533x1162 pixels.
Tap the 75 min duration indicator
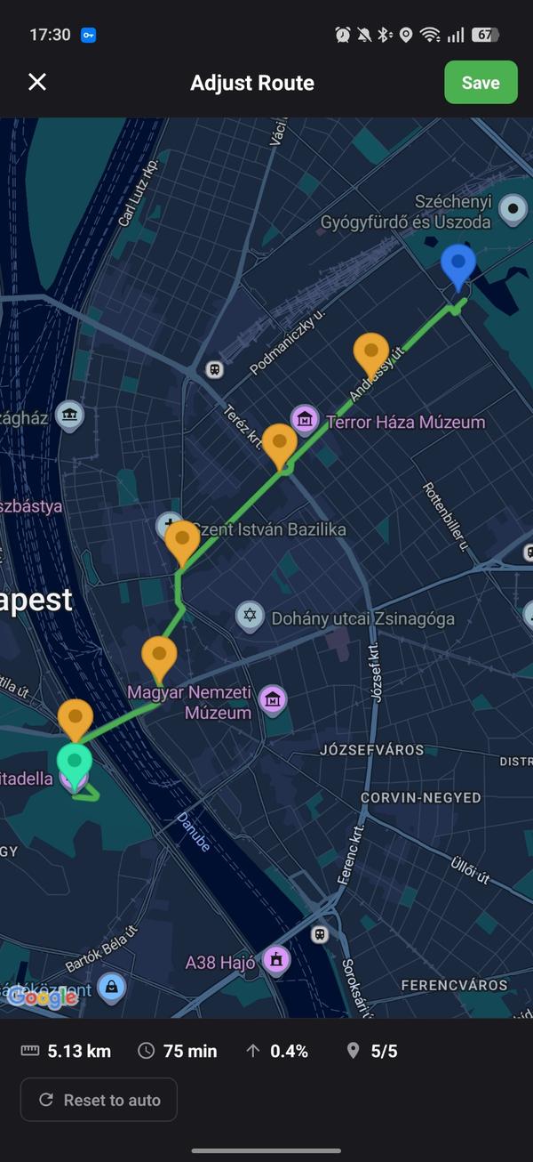pyautogui.click(x=178, y=1052)
